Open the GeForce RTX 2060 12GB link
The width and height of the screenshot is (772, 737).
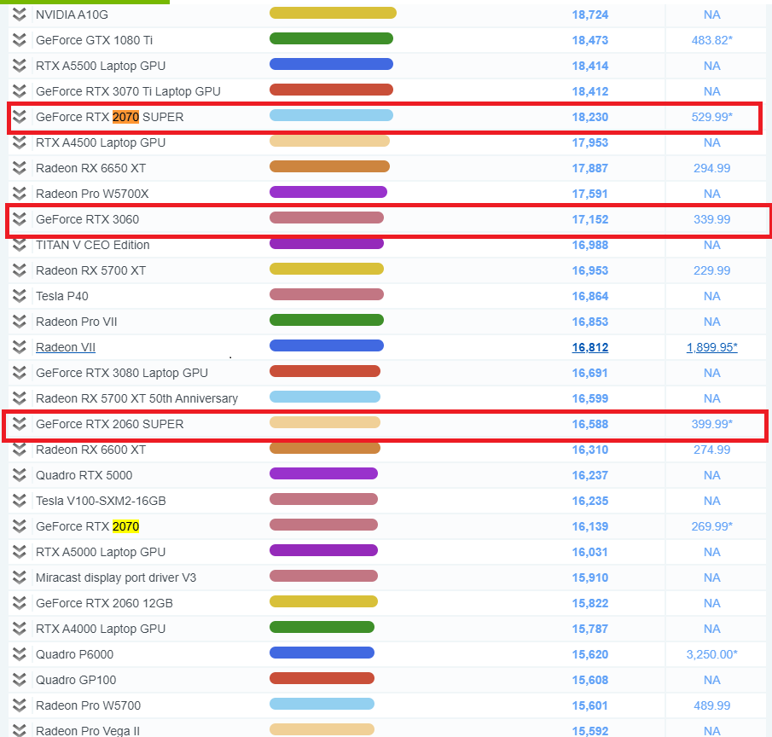[104, 604]
